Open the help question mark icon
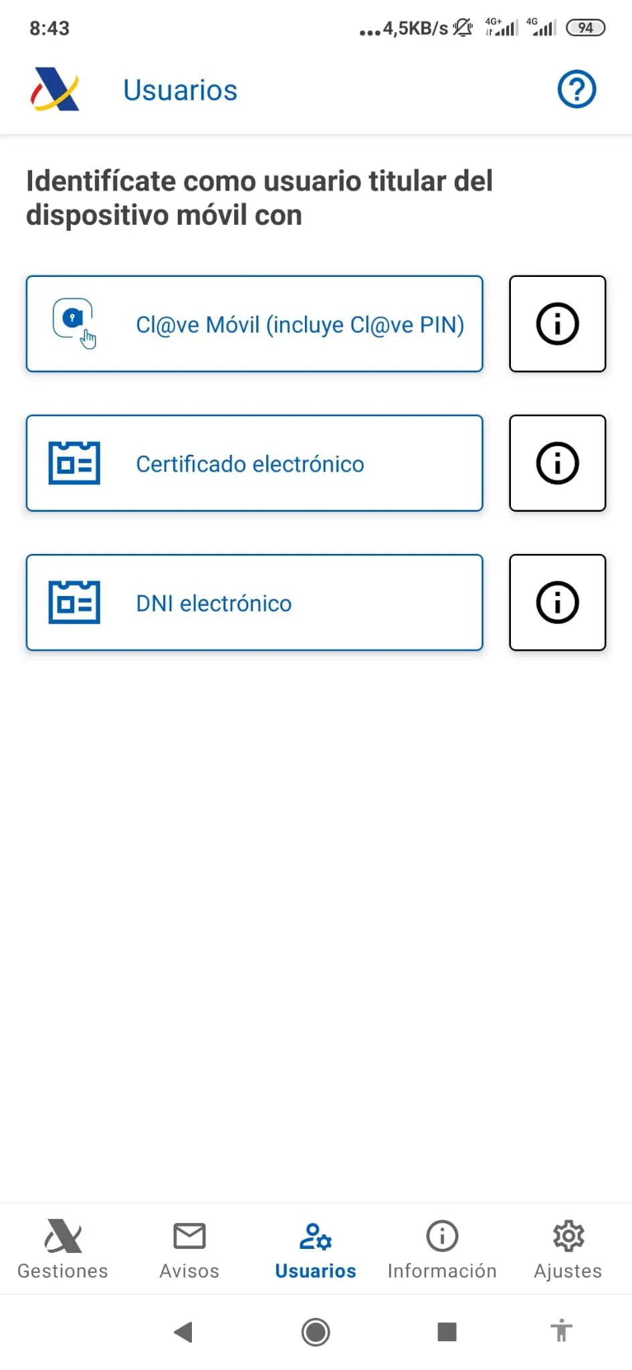 tap(576, 90)
